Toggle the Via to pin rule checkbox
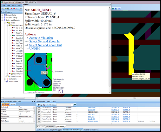 [12, 28]
